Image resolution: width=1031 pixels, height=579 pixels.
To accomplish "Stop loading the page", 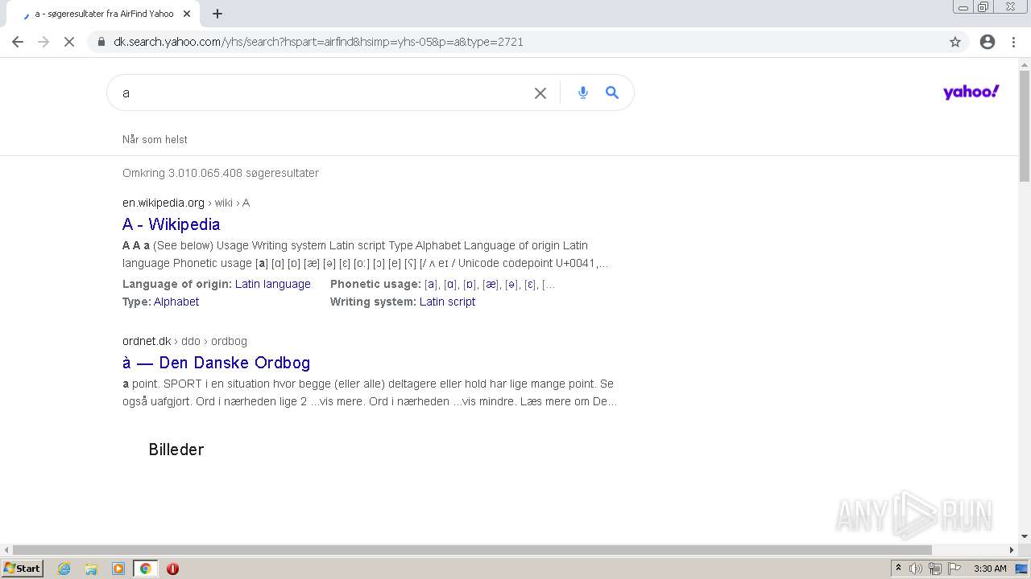I will point(69,42).
